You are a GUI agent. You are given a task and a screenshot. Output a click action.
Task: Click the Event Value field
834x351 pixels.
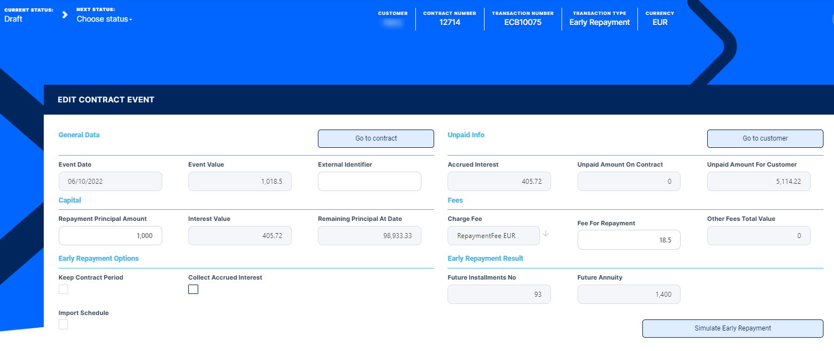tap(240, 181)
